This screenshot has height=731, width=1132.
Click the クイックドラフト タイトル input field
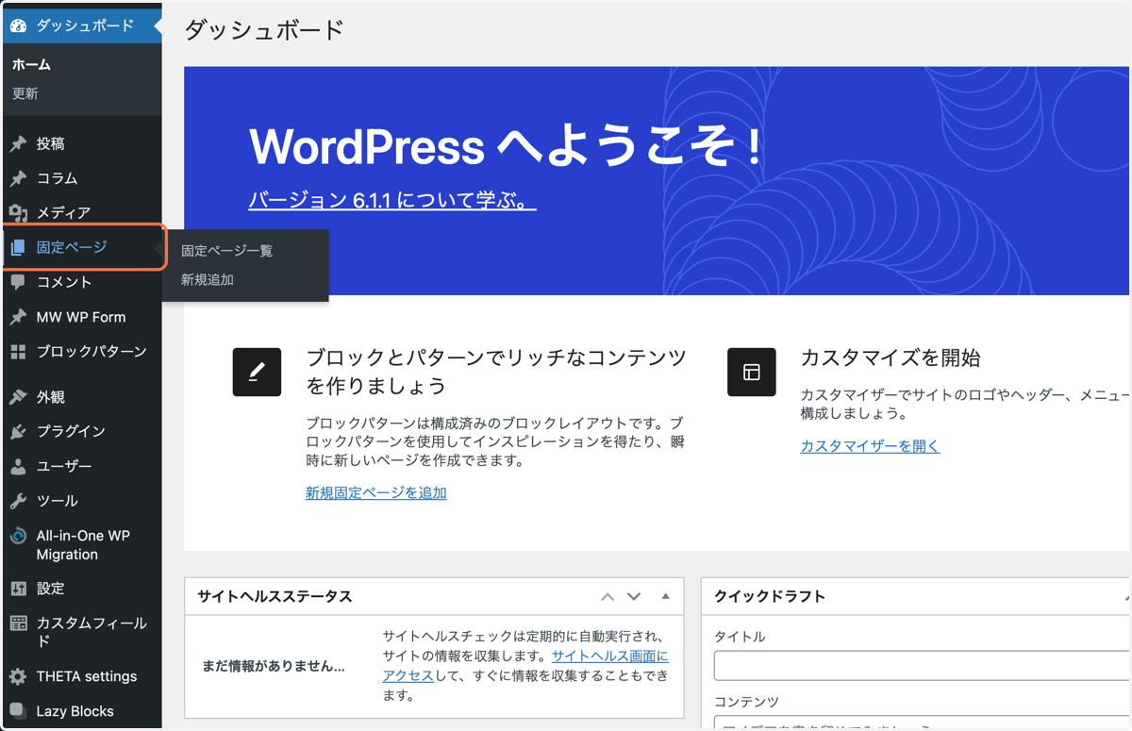(x=922, y=665)
